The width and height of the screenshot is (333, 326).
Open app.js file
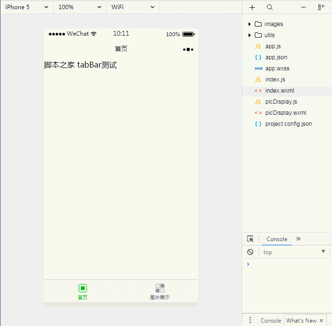coord(273,46)
